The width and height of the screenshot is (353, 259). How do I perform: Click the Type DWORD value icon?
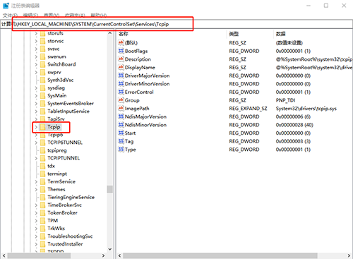(121, 150)
